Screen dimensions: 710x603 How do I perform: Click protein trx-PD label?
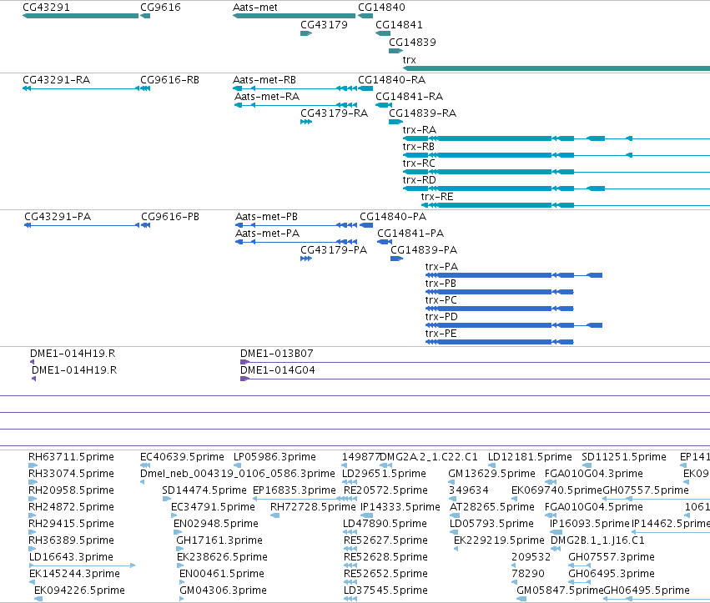(441, 317)
